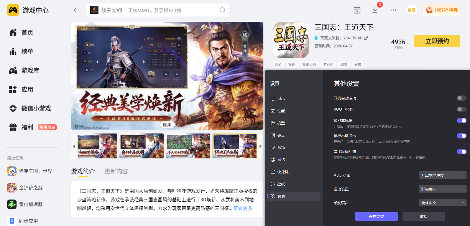The width and height of the screenshot is (470, 226).
Task: Turn off 鼠标右键点击 toggle
Action: pyautogui.click(x=461, y=136)
